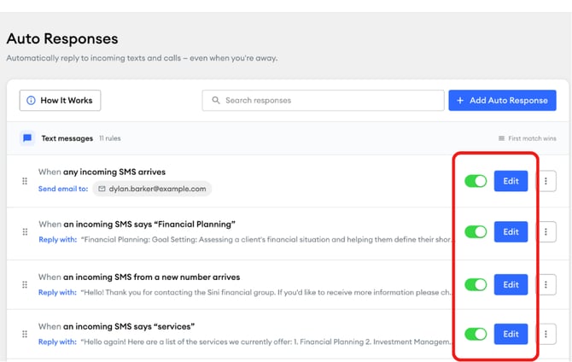Grab drag handle for services rule
The height and width of the screenshot is (362, 572).
pyautogui.click(x=25, y=334)
